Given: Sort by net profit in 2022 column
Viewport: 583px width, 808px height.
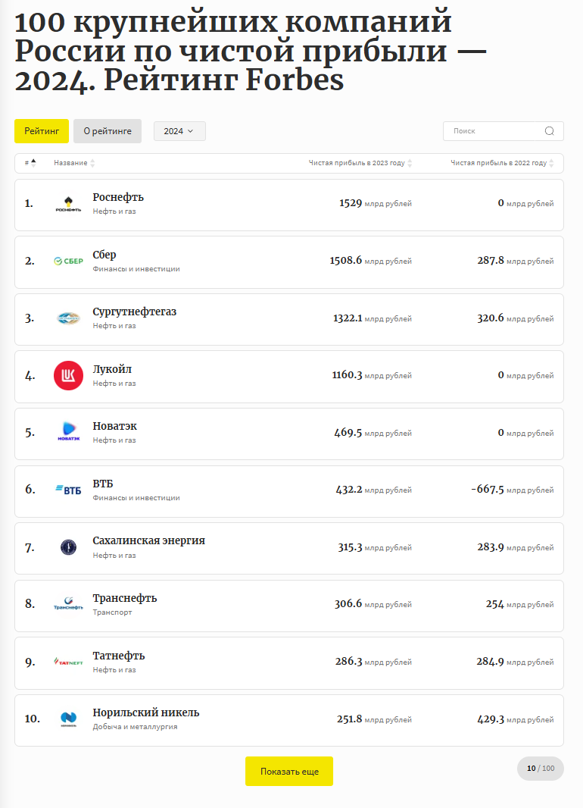Looking at the screenshot, I should pyautogui.click(x=503, y=163).
